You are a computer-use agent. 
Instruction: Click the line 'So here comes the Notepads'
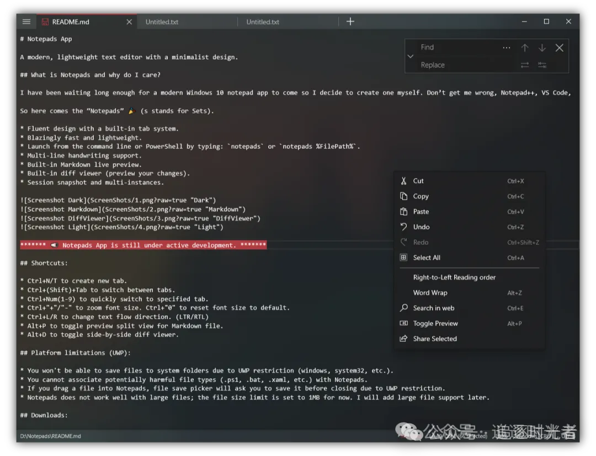[x=116, y=111]
